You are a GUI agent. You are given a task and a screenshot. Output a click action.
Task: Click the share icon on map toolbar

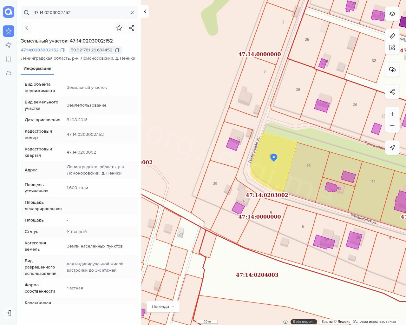pos(392,92)
